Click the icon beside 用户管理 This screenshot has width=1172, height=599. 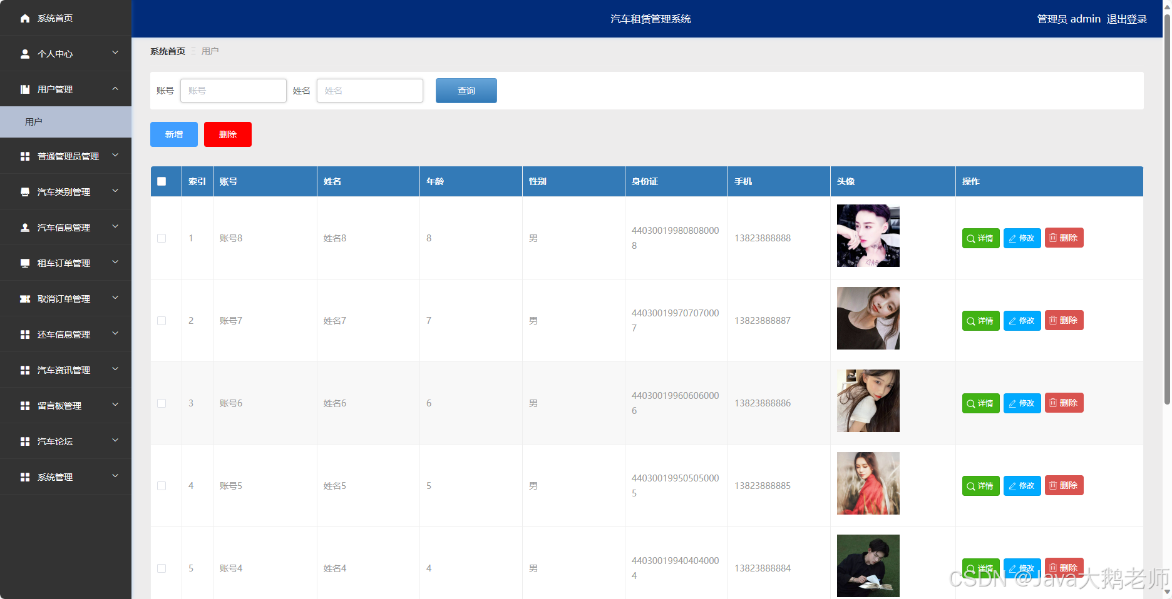tap(25, 89)
